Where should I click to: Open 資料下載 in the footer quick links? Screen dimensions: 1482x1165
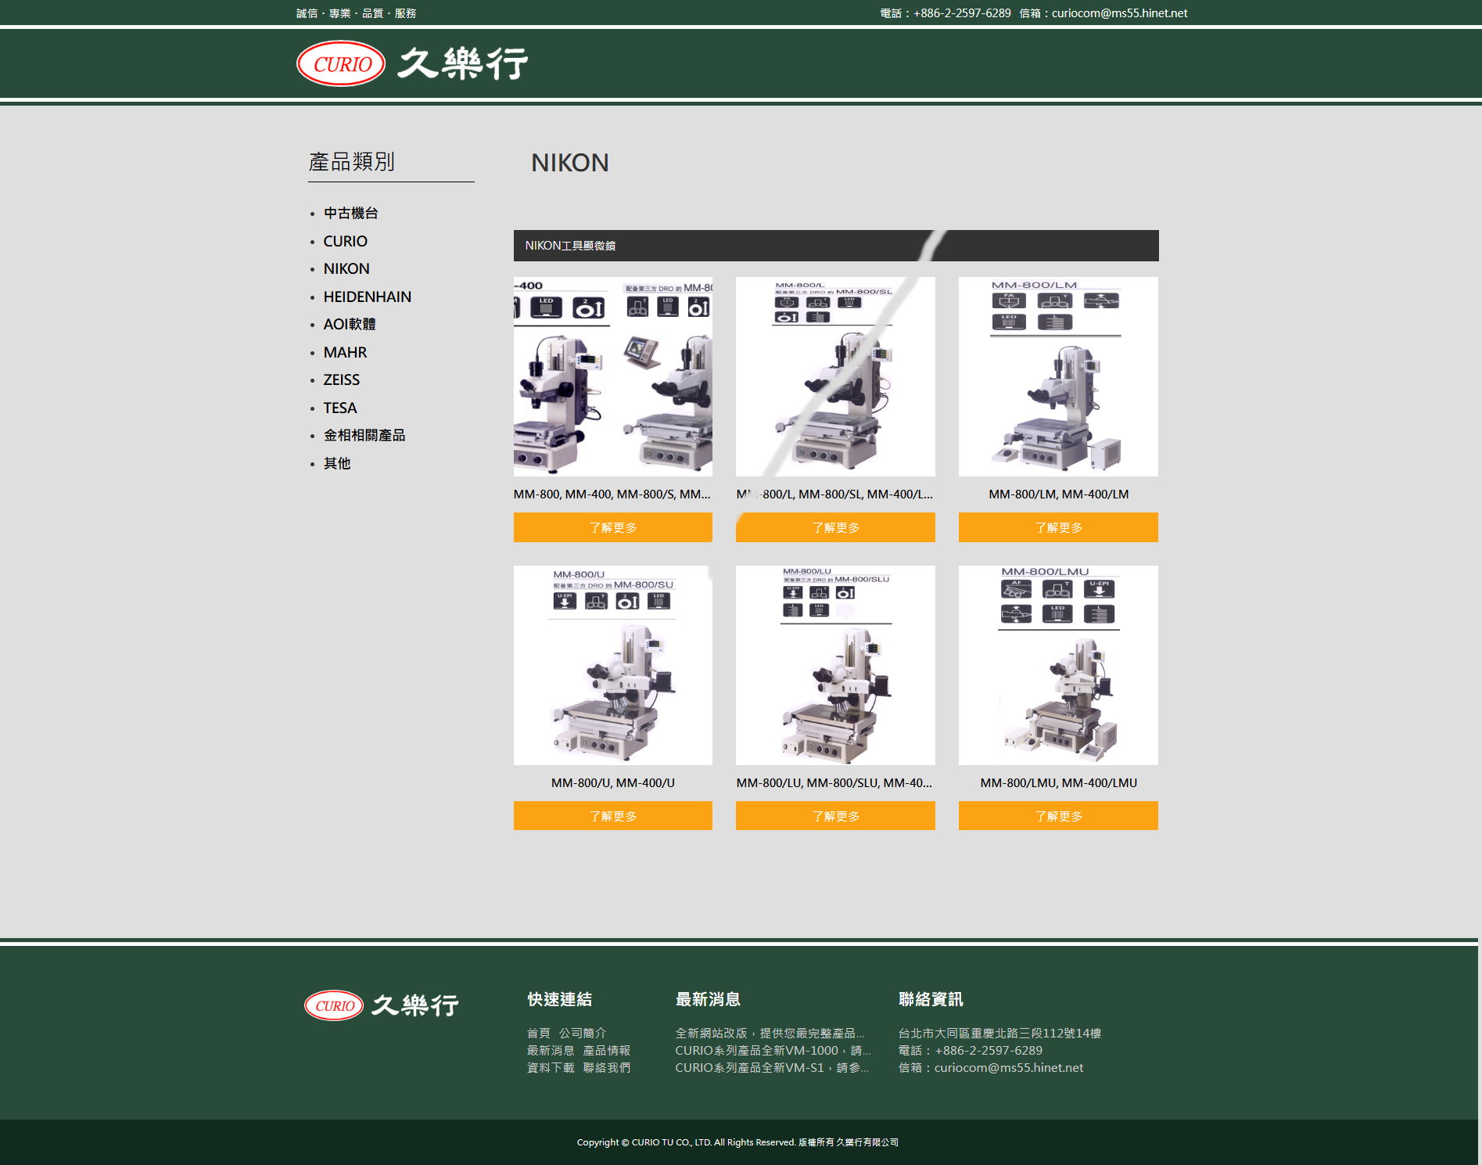pos(550,1067)
